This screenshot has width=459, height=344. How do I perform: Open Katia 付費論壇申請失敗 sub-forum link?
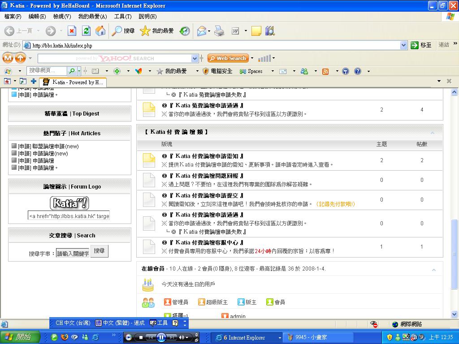(x=212, y=232)
